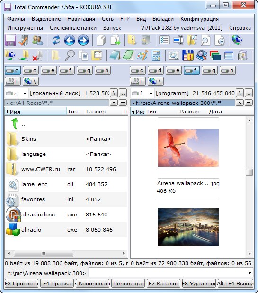Click the New York bridge wallpaper thumbnail
The image size is (258, 293).
pos(188,227)
